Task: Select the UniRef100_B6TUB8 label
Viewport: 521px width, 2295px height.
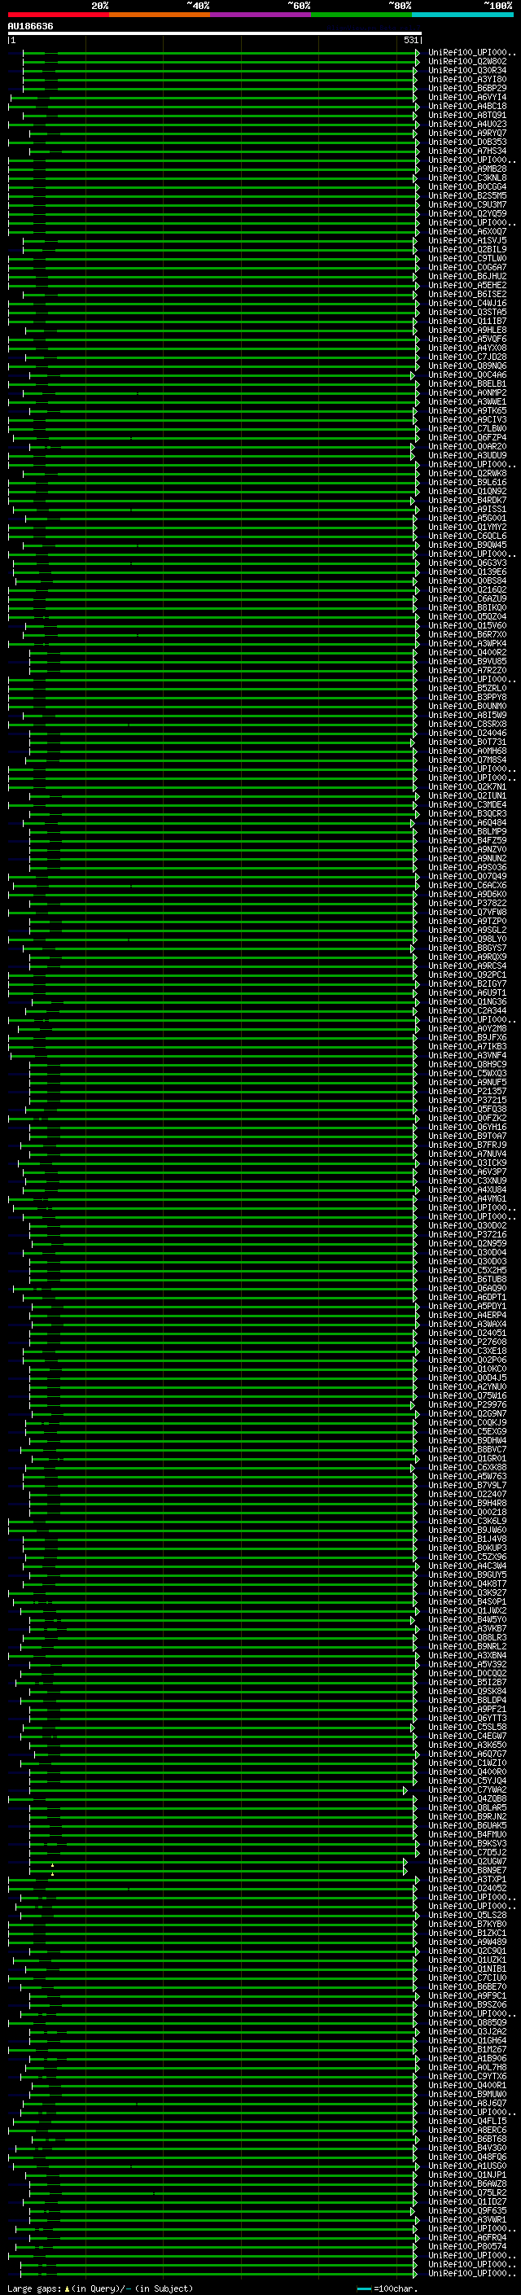Action: click(x=467, y=1278)
